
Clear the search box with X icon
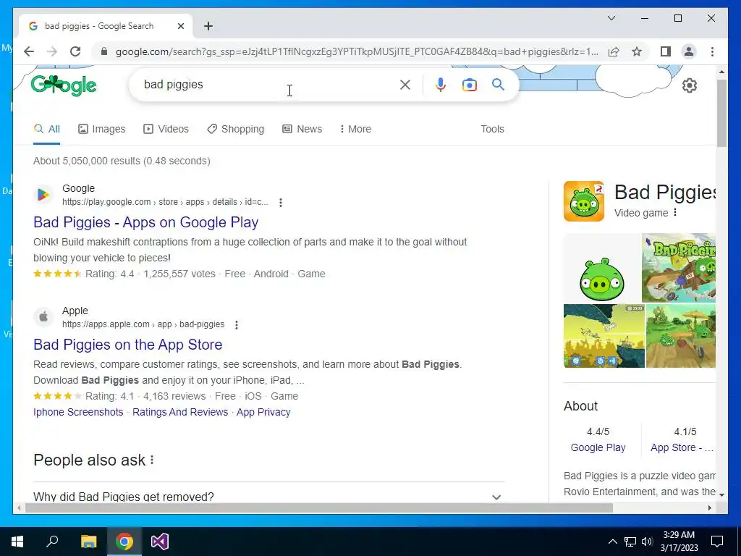[405, 85]
